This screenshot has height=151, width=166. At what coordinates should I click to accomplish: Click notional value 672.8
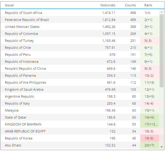pyautogui.click(x=111, y=62)
